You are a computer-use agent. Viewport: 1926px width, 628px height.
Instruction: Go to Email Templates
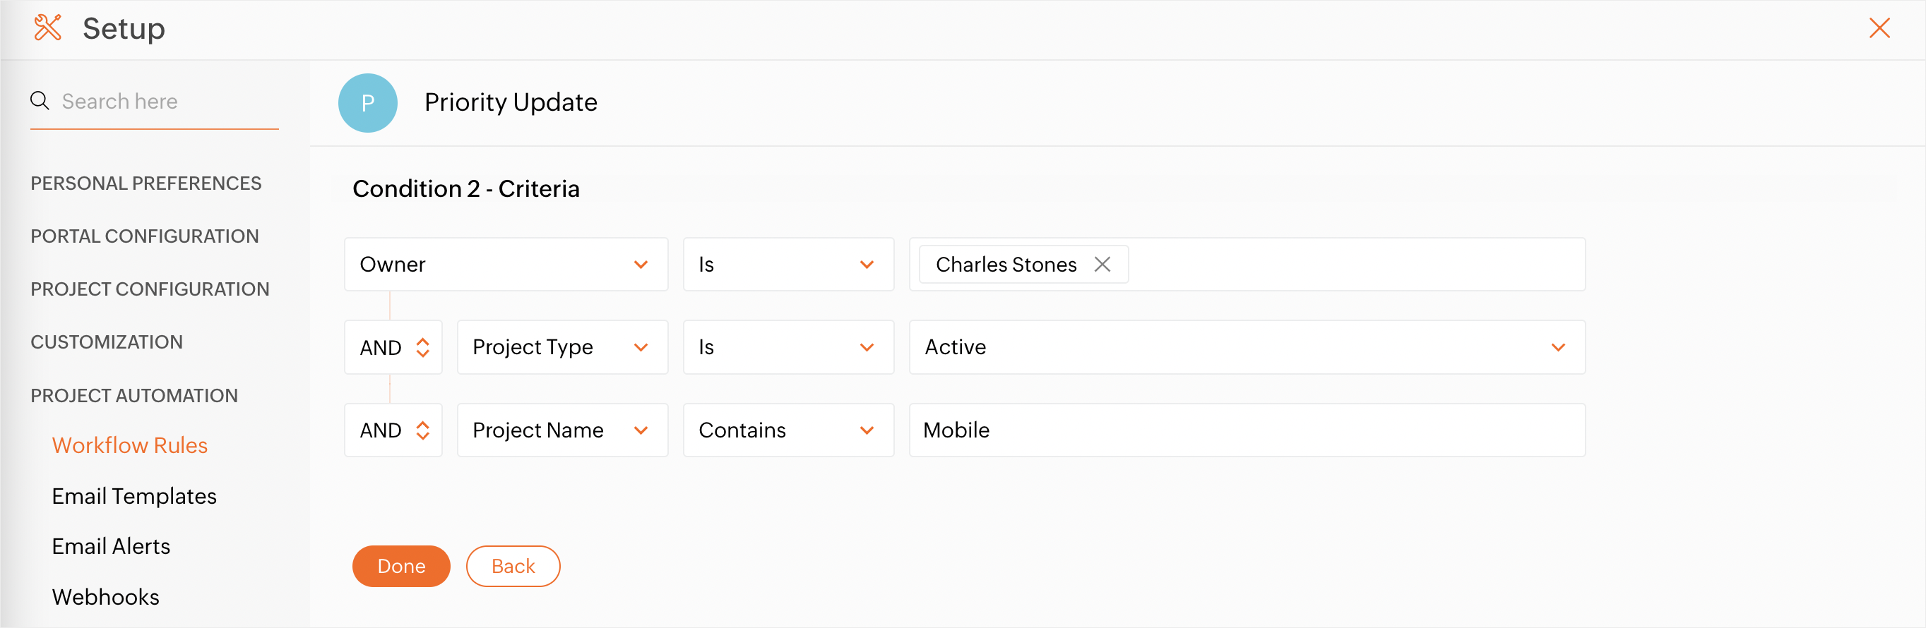pyautogui.click(x=133, y=496)
